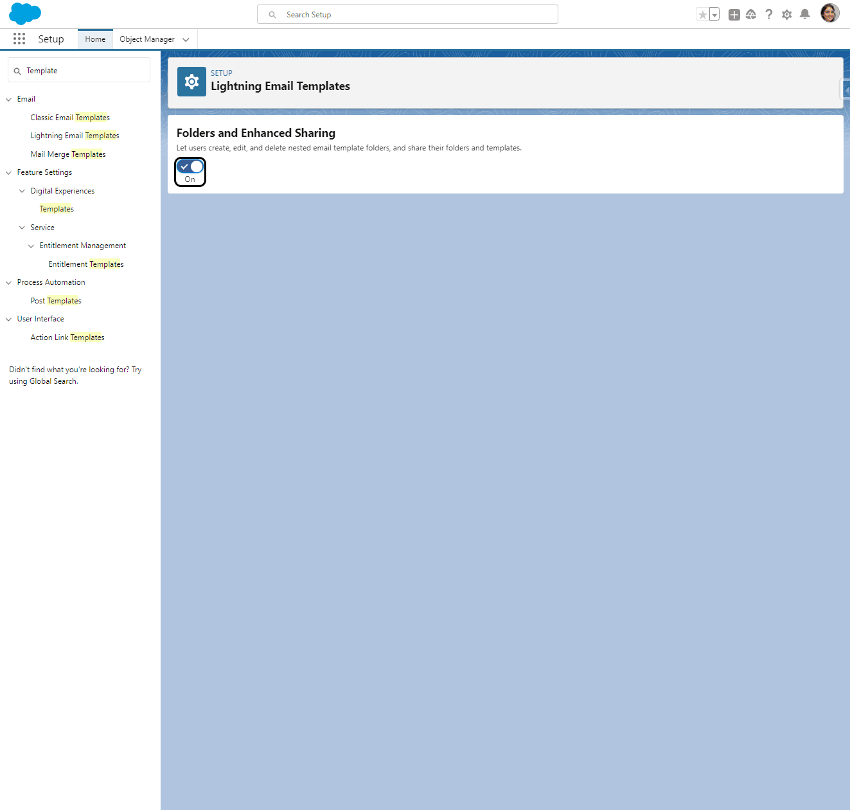Click the Folders and Enhanced Sharing heading
850x810 pixels.
[256, 133]
